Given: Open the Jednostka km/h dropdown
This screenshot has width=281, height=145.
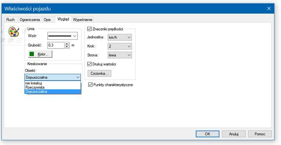Looking at the screenshot, I should point(120,37).
